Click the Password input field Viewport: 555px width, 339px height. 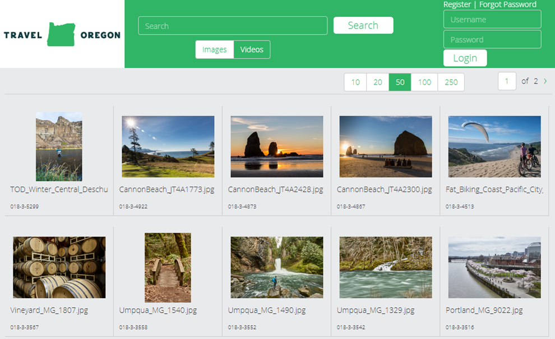click(492, 39)
